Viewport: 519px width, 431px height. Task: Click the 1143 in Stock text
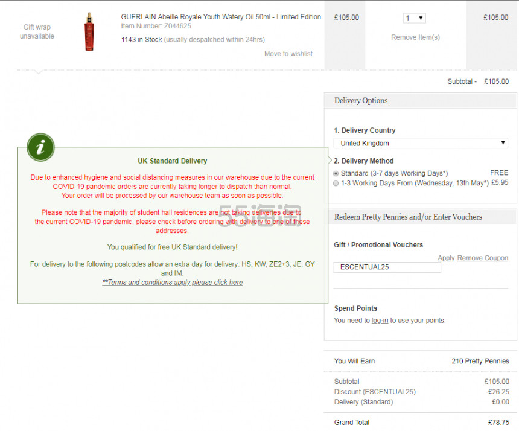[141, 40]
